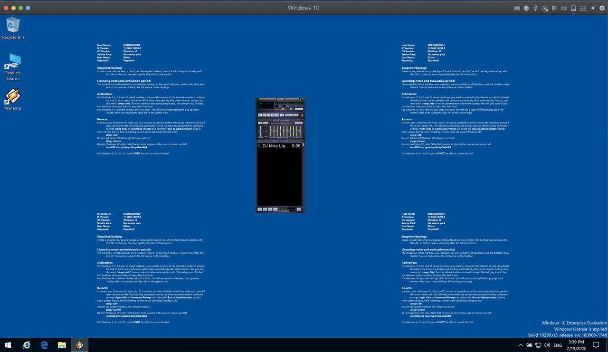This screenshot has height=352, width=608.
Task: Click Winamp Pause button
Action: pos(268,115)
